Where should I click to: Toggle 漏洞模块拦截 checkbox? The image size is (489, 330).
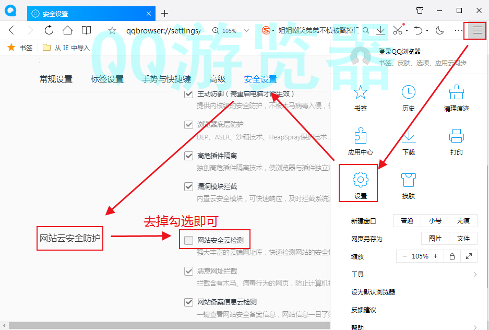[189, 186]
